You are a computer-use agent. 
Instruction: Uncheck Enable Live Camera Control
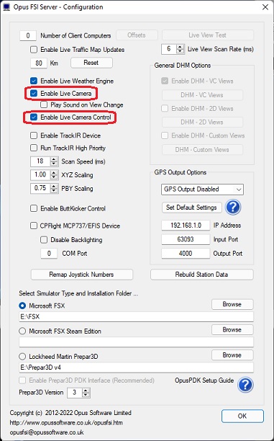34,117
